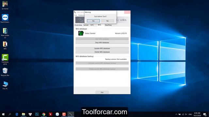The image size is (209, 117).
Task: Click the Exit button at window bottom
Action: pos(102,92)
